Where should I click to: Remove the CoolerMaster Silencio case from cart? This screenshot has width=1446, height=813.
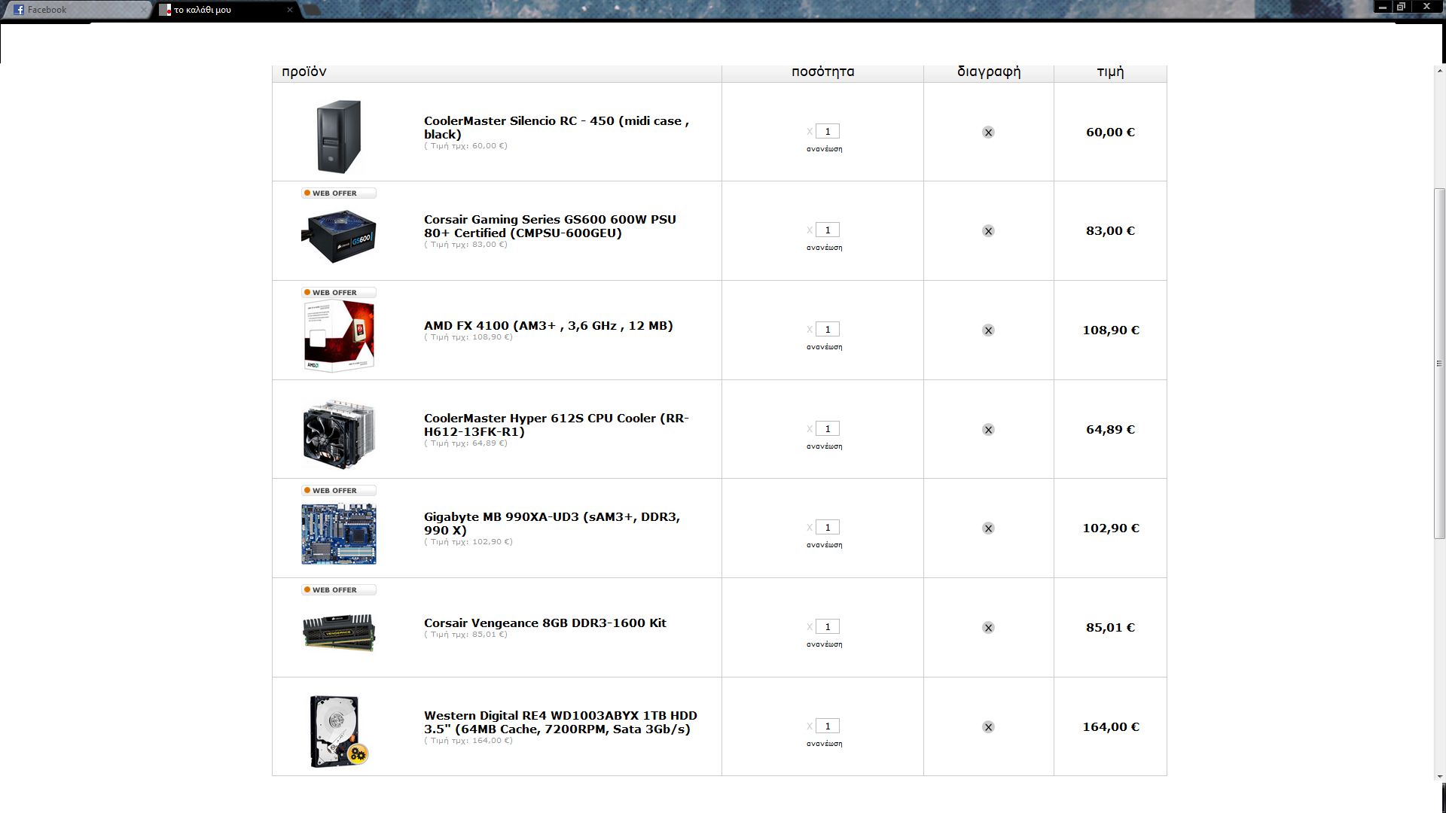(x=988, y=132)
